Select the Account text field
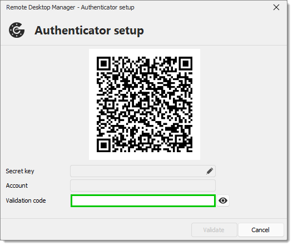The width and height of the screenshot is (293, 246). pyautogui.click(x=143, y=185)
